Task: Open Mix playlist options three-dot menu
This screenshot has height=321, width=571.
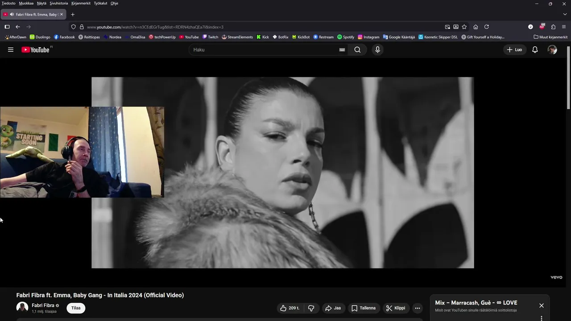Action: 542,318
